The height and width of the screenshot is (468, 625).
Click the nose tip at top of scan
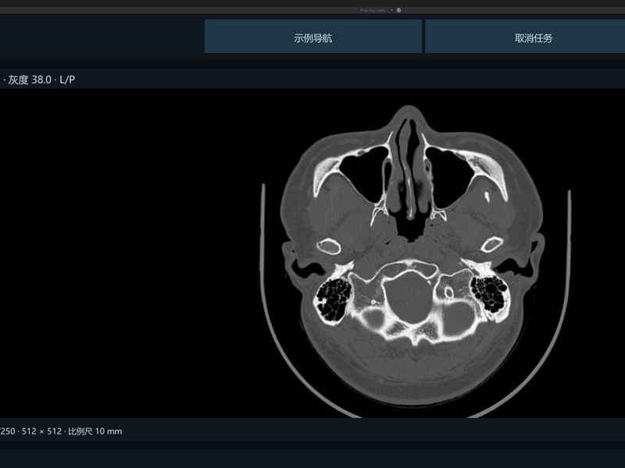[x=409, y=112]
